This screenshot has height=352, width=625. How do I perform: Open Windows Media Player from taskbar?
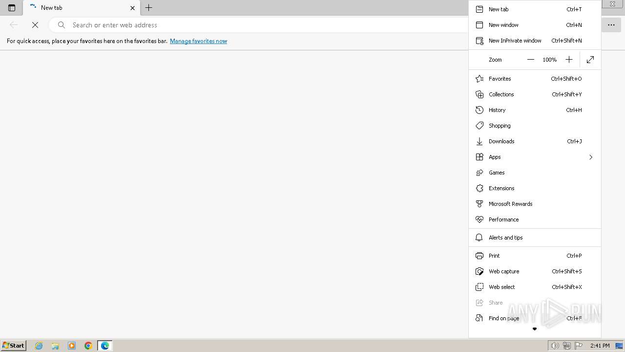(x=72, y=346)
